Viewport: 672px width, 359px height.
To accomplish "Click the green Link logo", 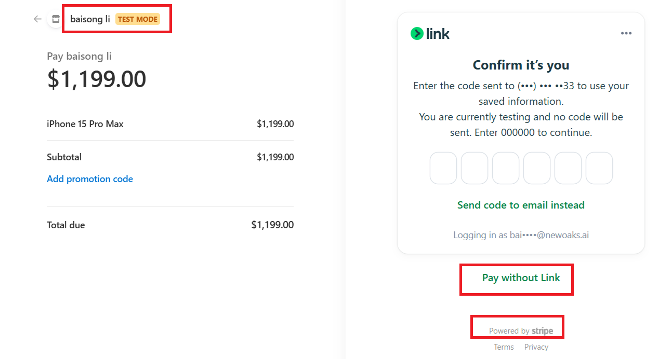I will coord(430,34).
